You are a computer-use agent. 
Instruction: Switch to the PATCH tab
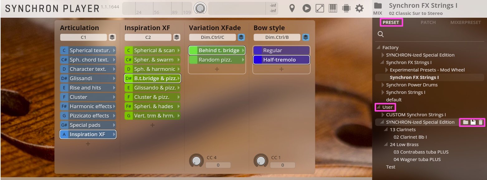428,22
